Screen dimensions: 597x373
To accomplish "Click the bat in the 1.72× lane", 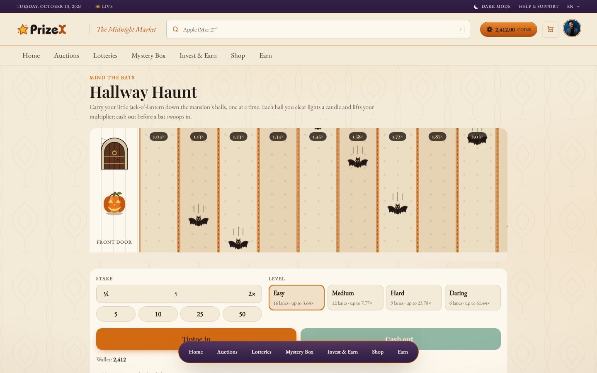I will click(x=398, y=208).
